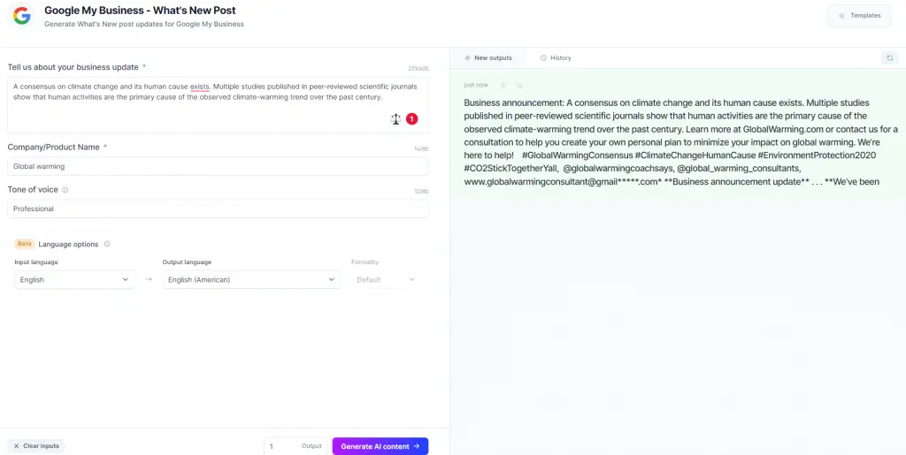Click the generated business announcement text
Image resolution: width=906 pixels, height=455 pixels.
(680, 142)
